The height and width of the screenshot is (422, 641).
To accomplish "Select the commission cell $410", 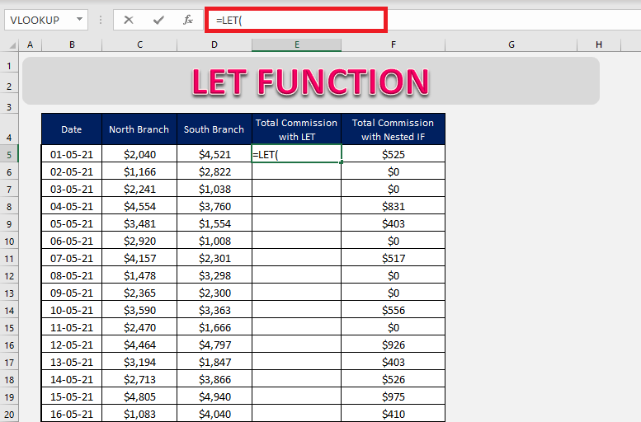I will tap(394, 414).
